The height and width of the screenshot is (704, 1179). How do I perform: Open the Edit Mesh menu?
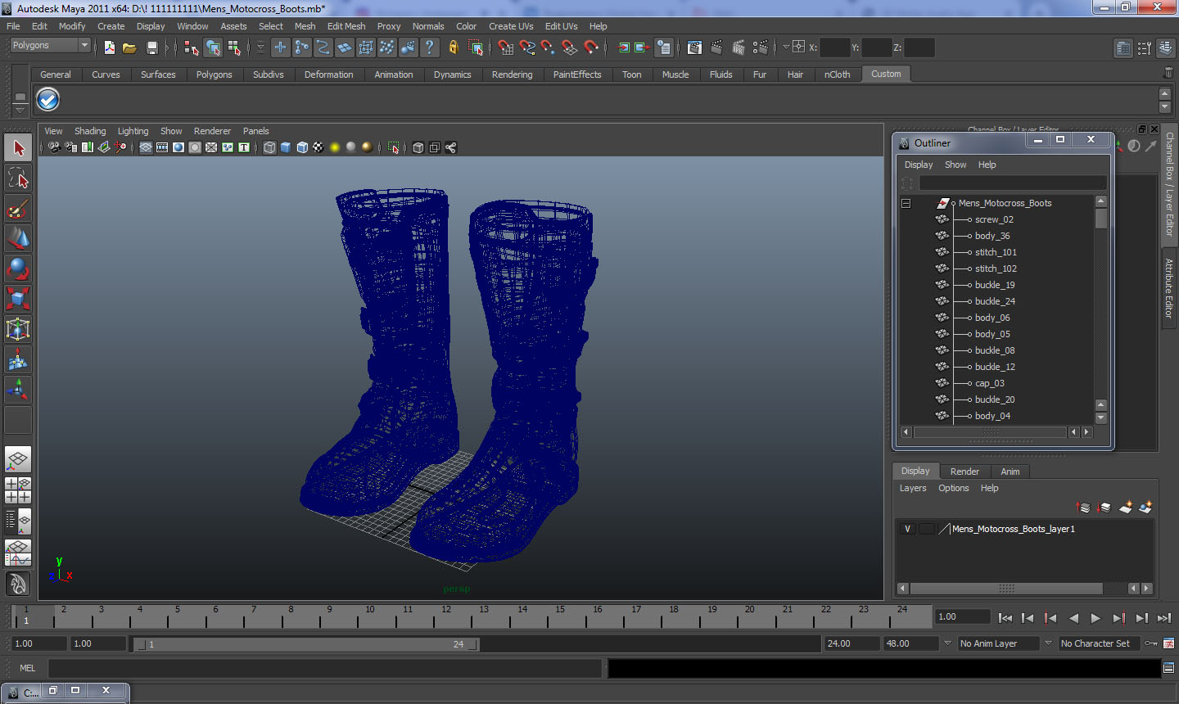tap(346, 26)
